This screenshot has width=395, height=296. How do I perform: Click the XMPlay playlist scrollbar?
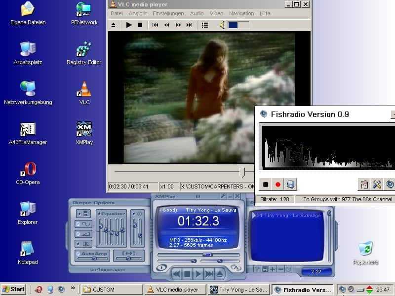point(329,237)
